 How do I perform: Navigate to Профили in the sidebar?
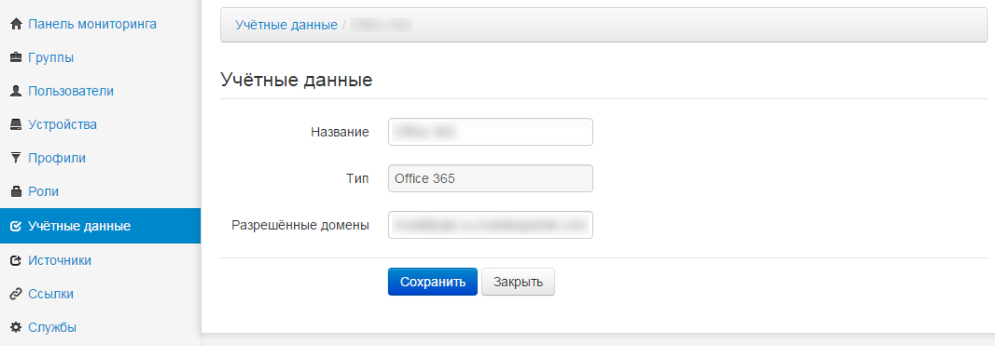57,158
